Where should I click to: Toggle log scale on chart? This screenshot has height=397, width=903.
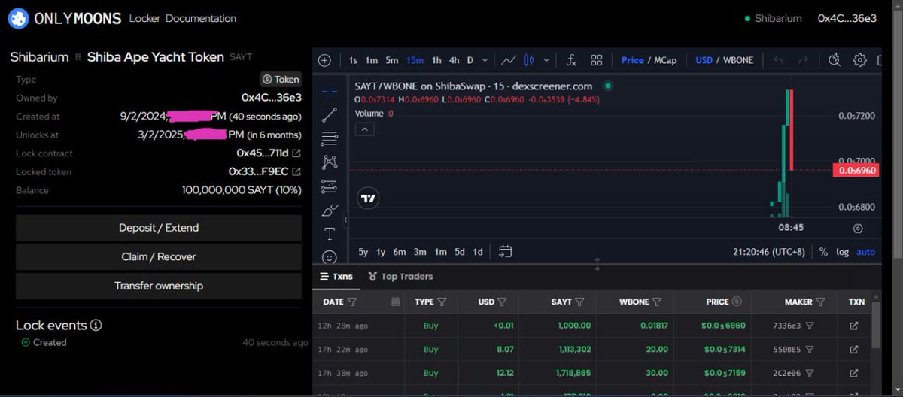pos(842,252)
